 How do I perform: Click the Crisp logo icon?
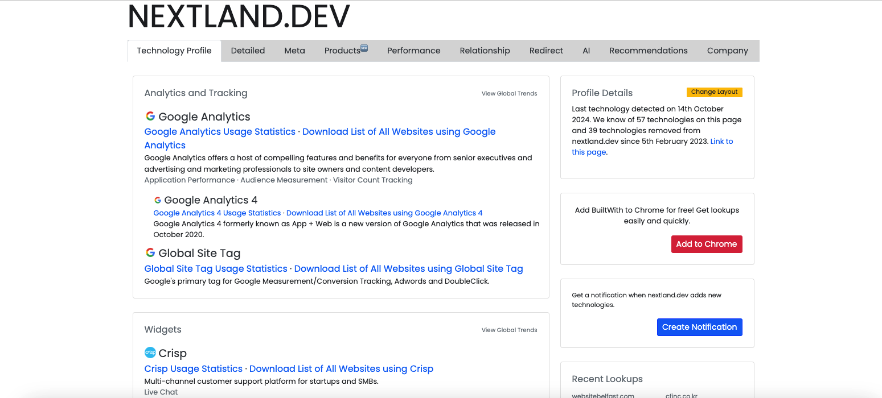click(x=150, y=353)
